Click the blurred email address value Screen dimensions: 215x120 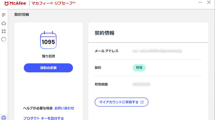pos(157,51)
